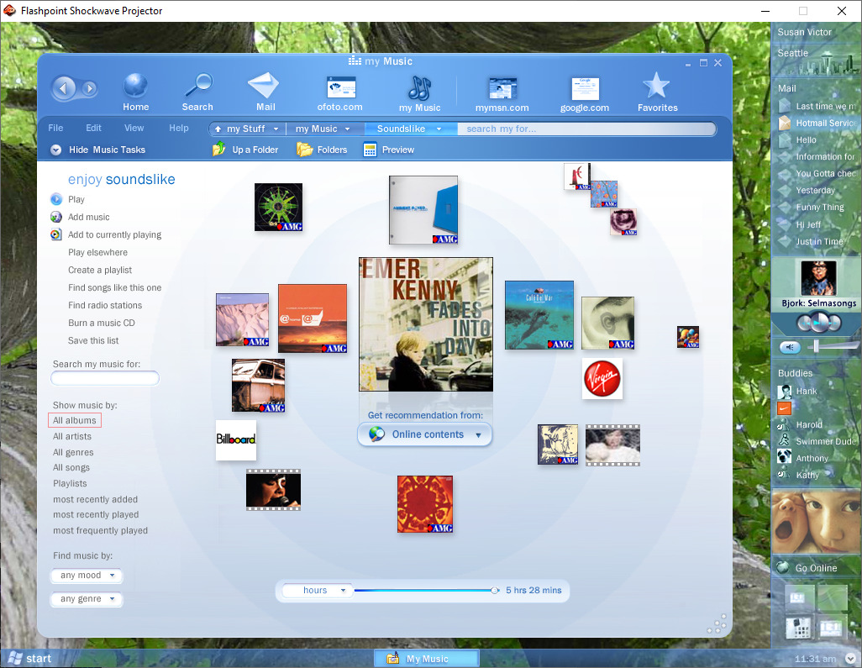Click Find songs like this one
Viewport: 862px width, 668px height.
114,287
